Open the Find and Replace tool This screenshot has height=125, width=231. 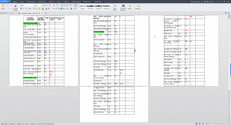(123, 7)
